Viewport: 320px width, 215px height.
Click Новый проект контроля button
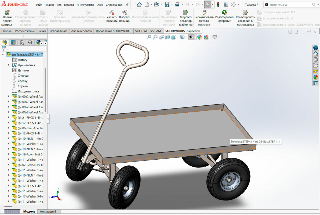tap(7, 18)
